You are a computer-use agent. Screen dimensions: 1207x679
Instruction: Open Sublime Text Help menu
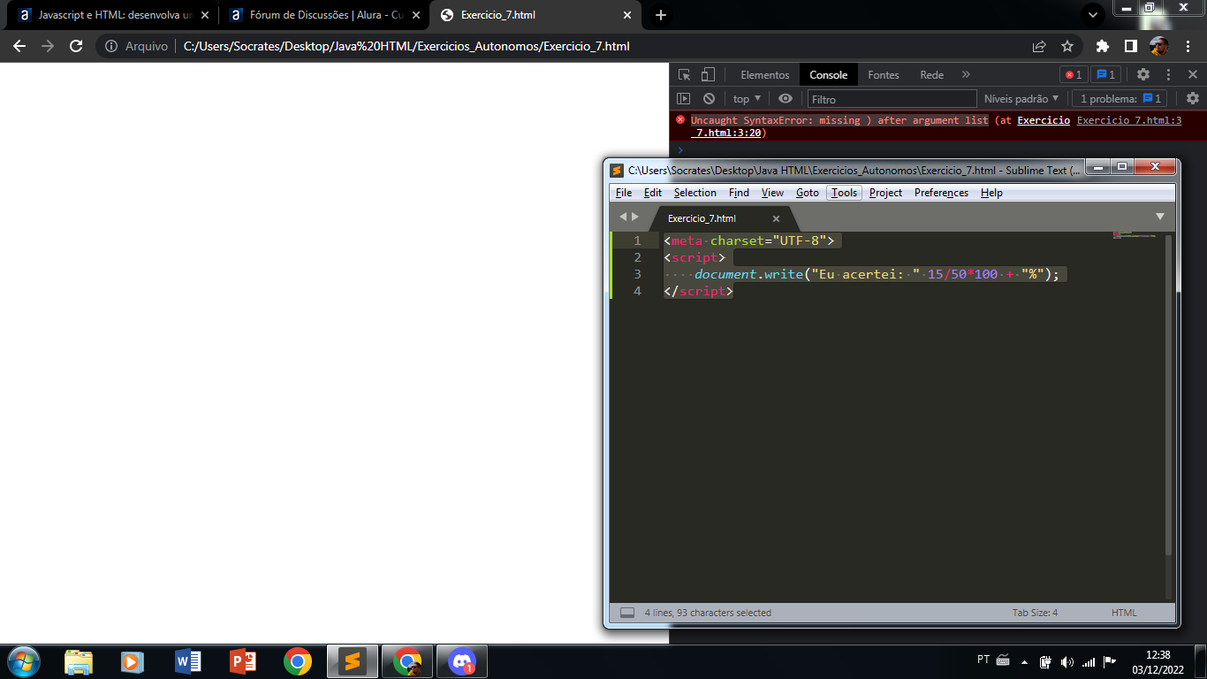coord(991,193)
